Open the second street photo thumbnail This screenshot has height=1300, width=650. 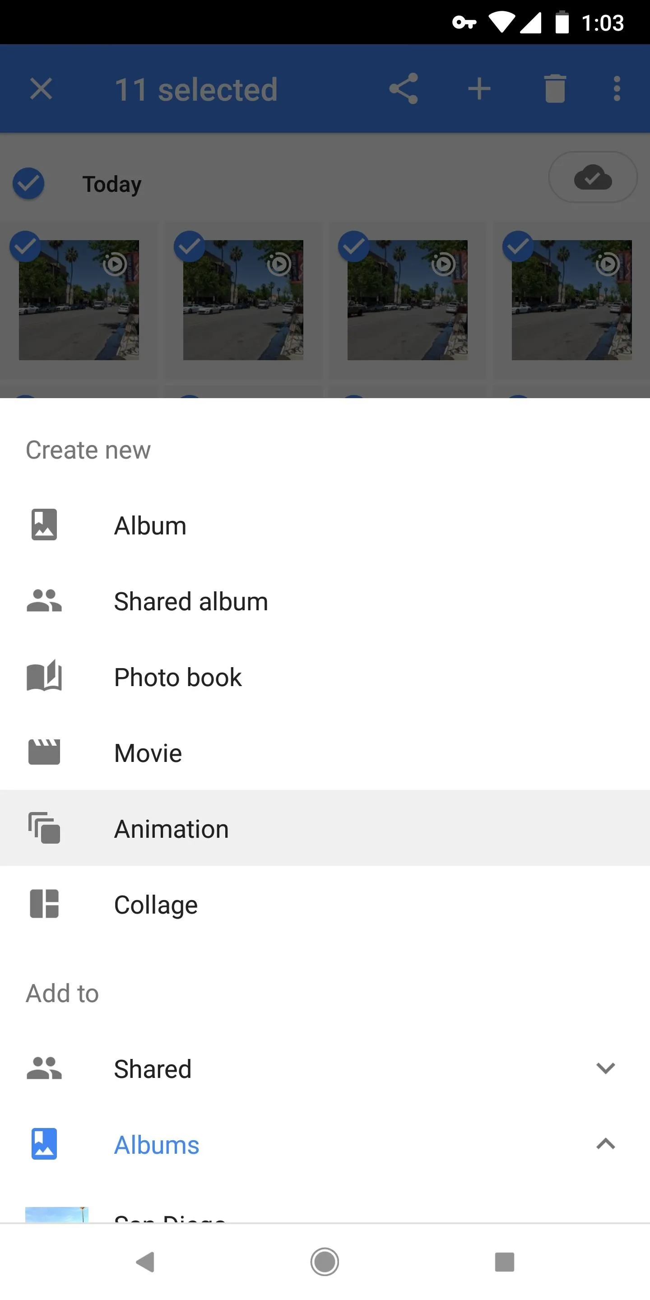click(243, 300)
